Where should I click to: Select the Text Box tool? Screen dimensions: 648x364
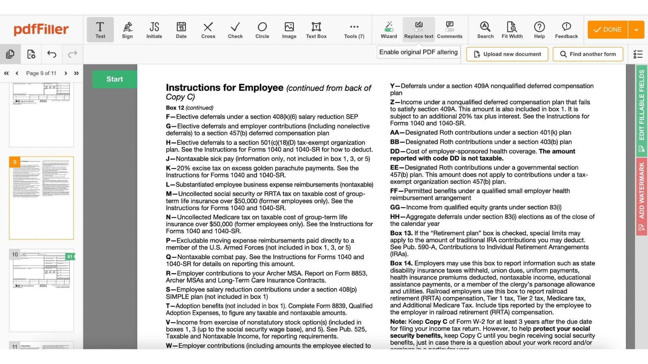pyautogui.click(x=316, y=29)
